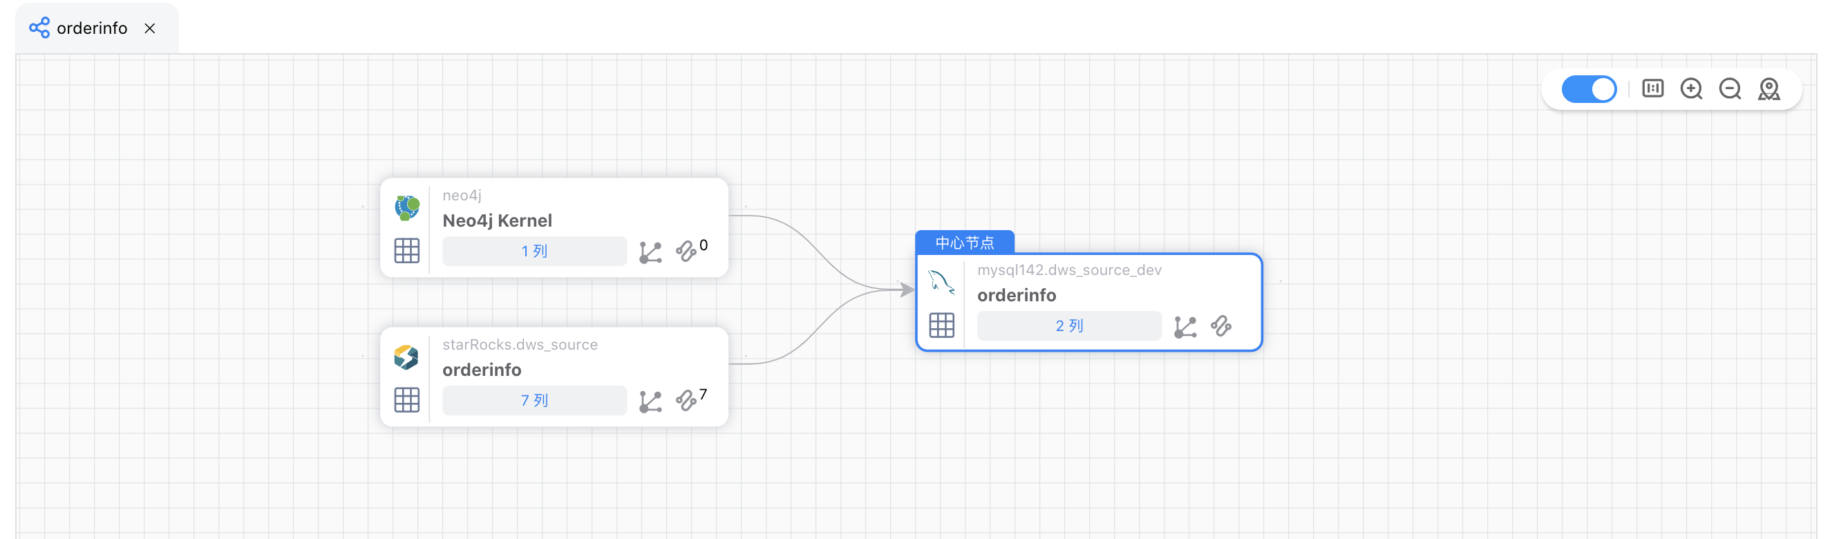1830x539 pixels.
Task: Click the "中心节点" badge
Action: point(965,243)
